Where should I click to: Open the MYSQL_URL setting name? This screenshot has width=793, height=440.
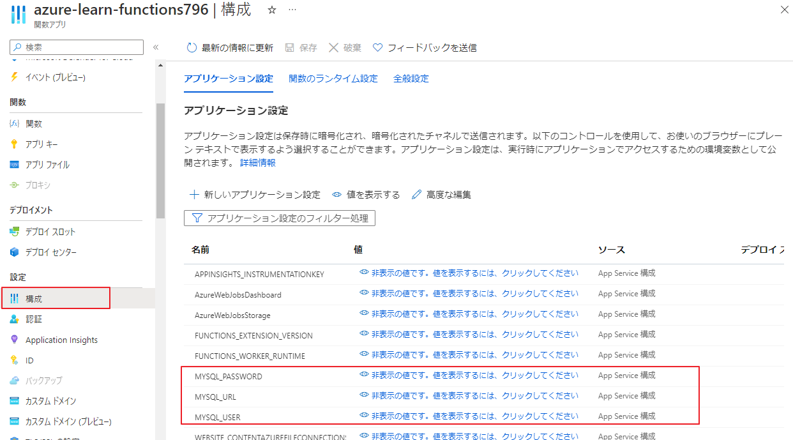(215, 397)
